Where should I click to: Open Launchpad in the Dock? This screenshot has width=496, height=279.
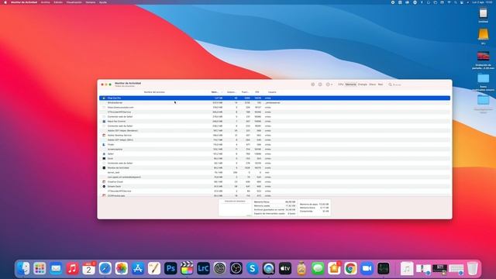click(x=40, y=269)
